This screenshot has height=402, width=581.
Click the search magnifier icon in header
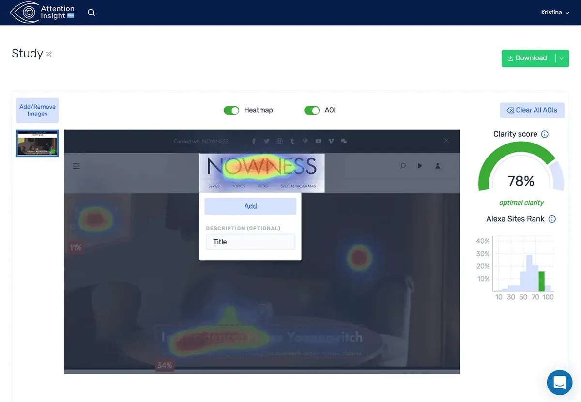click(91, 13)
